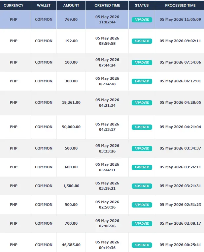The height and width of the screenshot is (252, 204).
Task: Select the 50,000.00 amount cell
Action: tap(71, 127)
